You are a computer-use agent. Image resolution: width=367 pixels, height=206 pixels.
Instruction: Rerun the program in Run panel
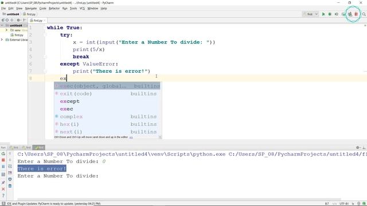3,154
